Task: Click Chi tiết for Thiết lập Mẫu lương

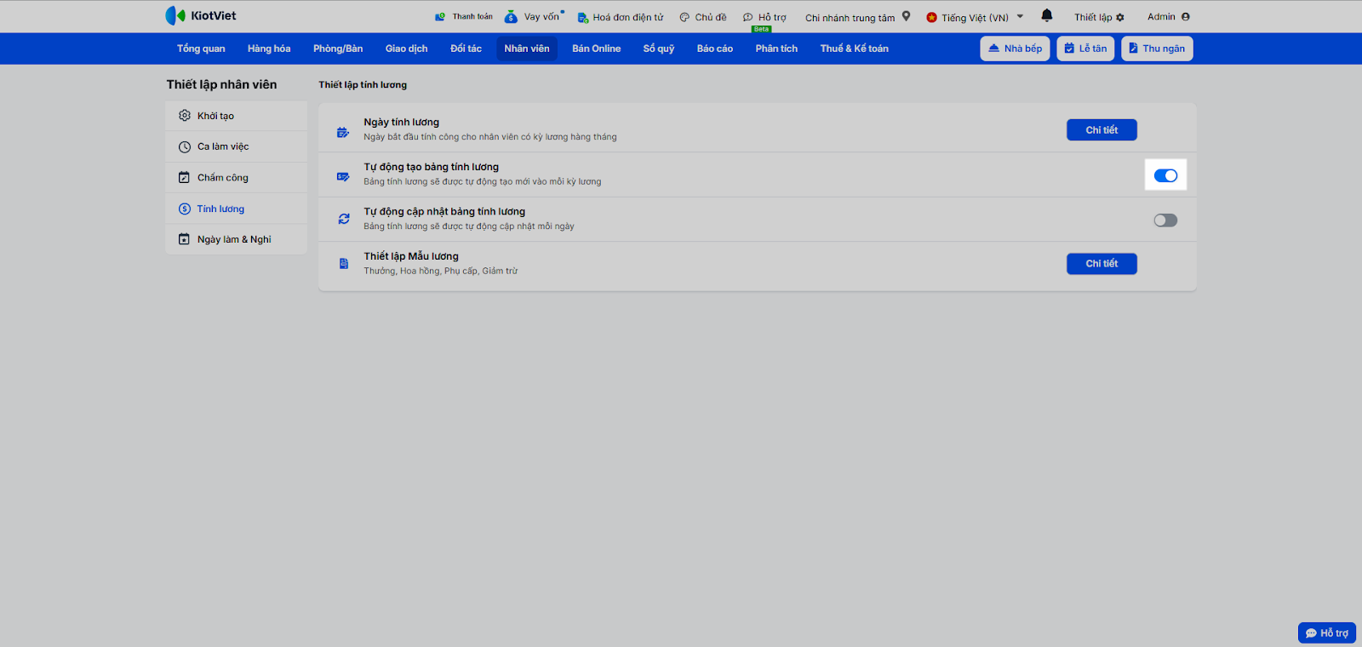Action: [1102, 264]
